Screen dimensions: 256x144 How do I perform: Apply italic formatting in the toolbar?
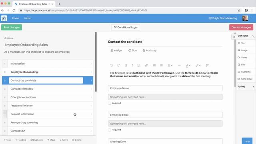coord(132,65)
